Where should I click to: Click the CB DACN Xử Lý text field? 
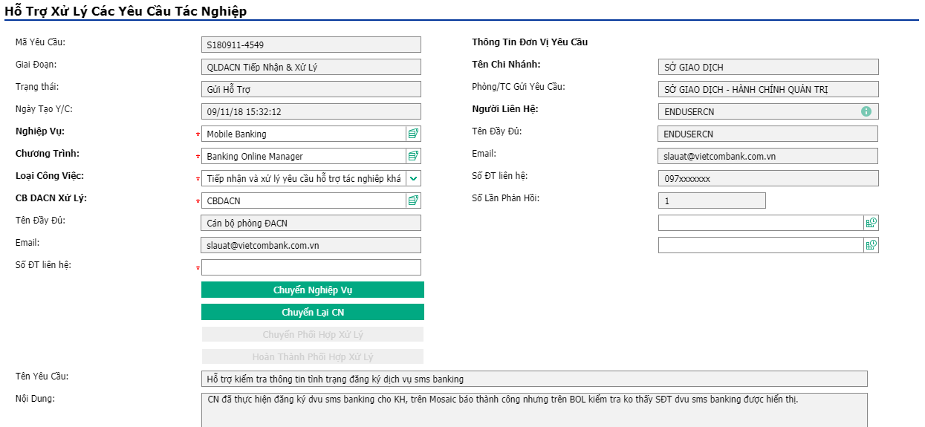coord(303,201)
